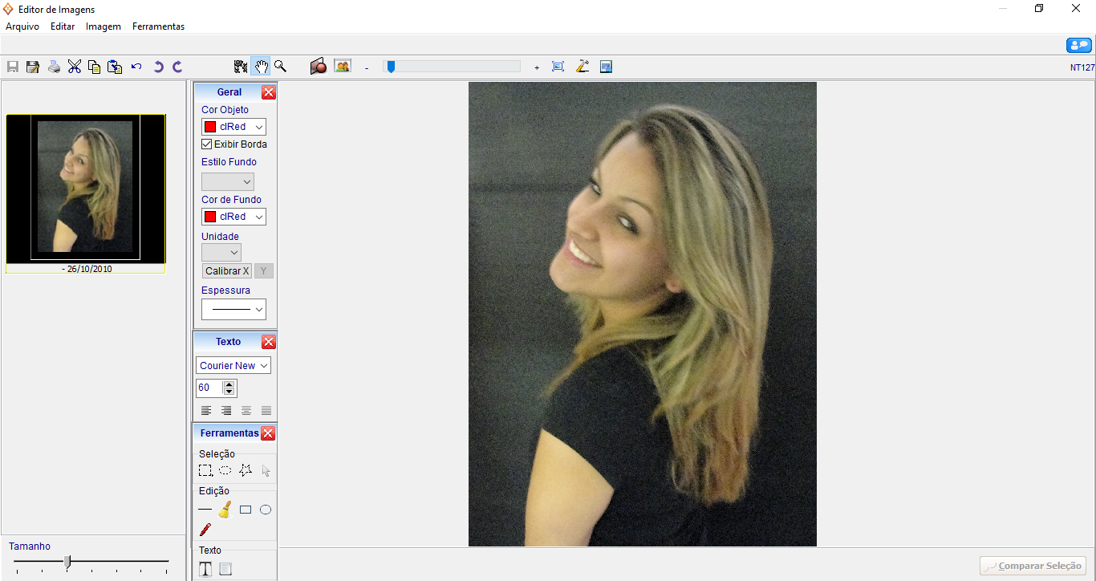
Task: Choose the broom eraser tool
Action: tap(225, 510)
